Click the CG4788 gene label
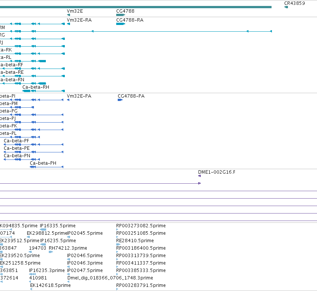The height and width of the screenshot is (291, 317). [x=125, y=11]
